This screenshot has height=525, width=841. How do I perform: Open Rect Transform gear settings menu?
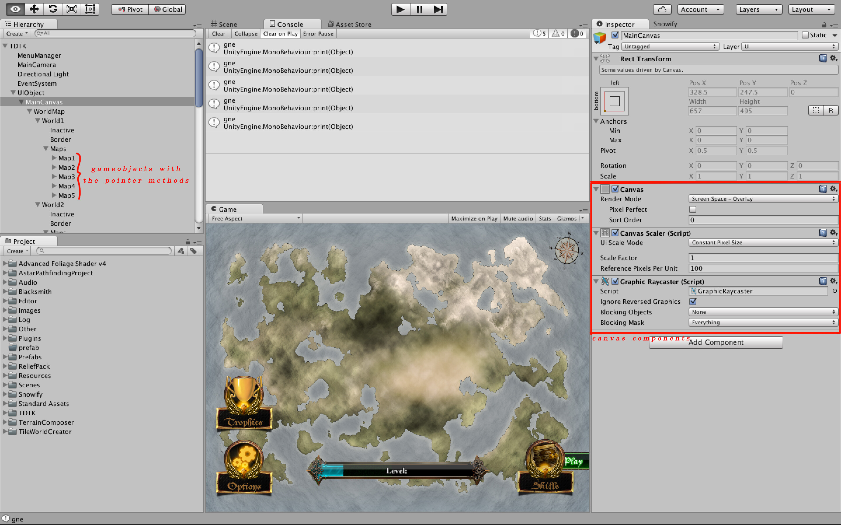833,58
